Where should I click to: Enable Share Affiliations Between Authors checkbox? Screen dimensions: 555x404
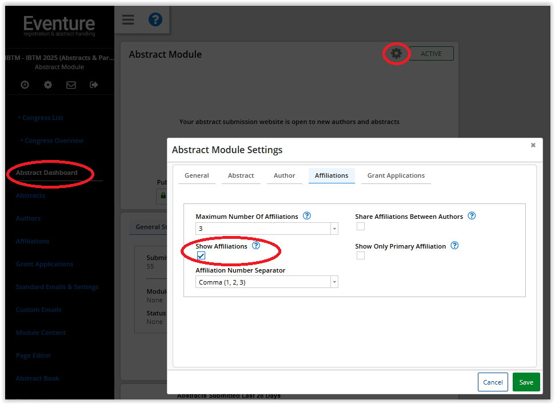361,226
